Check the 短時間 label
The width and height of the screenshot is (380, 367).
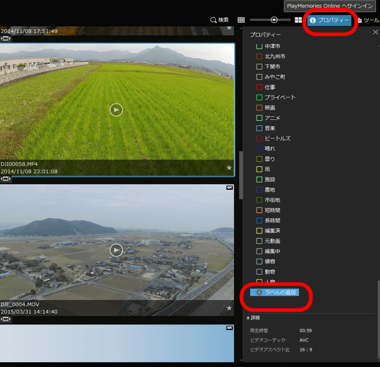click(259, 210)
